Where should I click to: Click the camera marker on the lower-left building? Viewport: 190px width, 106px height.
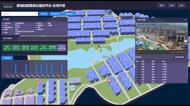click(x=38, y=83)
